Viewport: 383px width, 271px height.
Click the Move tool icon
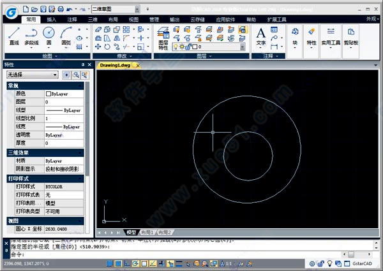(x=98, y=47)
